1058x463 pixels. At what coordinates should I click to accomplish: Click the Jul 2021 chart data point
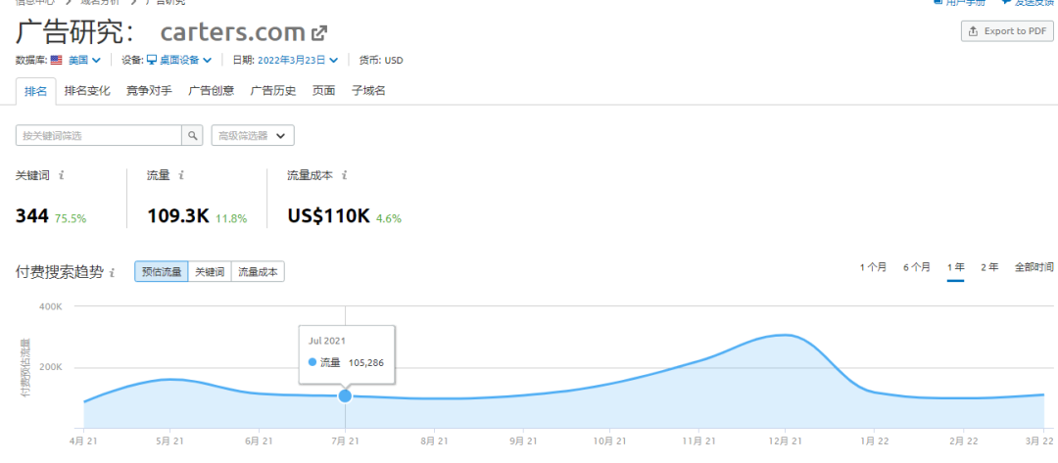pos(345,395)
